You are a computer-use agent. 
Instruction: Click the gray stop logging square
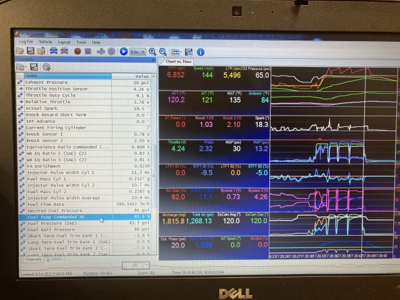pos(88,51)
